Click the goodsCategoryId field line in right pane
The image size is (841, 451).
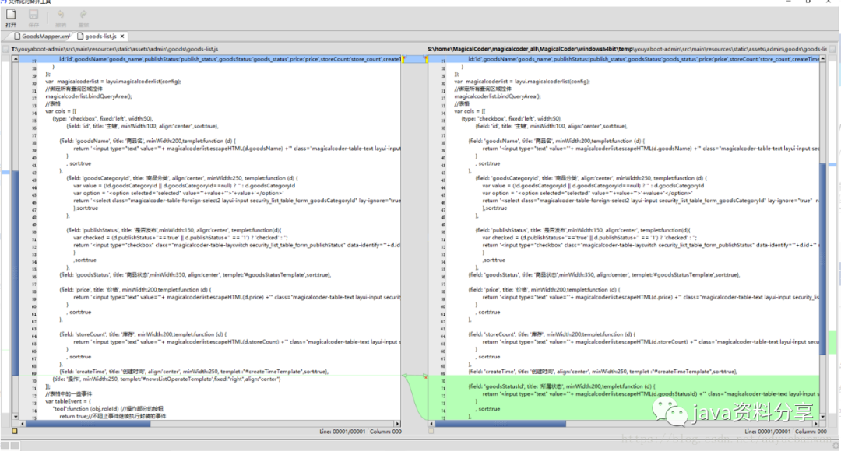(591, 178)
